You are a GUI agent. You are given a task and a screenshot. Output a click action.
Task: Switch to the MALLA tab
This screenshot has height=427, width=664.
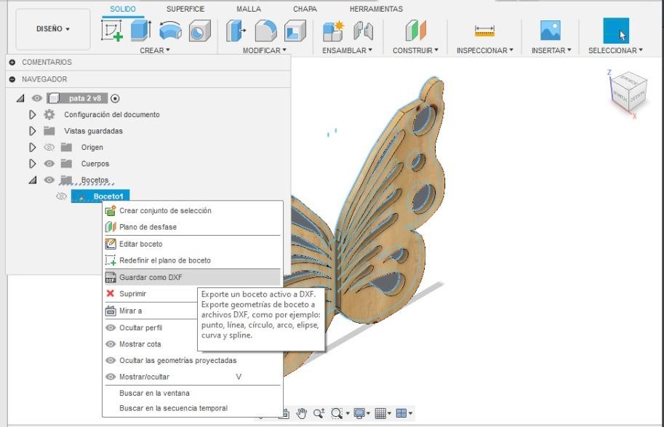click(249, 9)
